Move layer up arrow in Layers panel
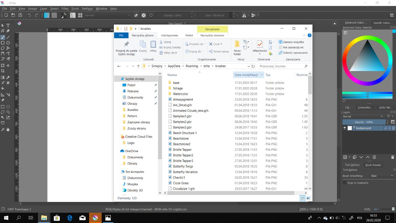 tap(368, 157)
